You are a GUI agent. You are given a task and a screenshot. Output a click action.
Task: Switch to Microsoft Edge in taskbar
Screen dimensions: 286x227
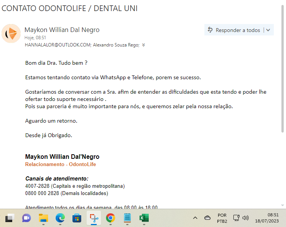(x=60, y=218)
